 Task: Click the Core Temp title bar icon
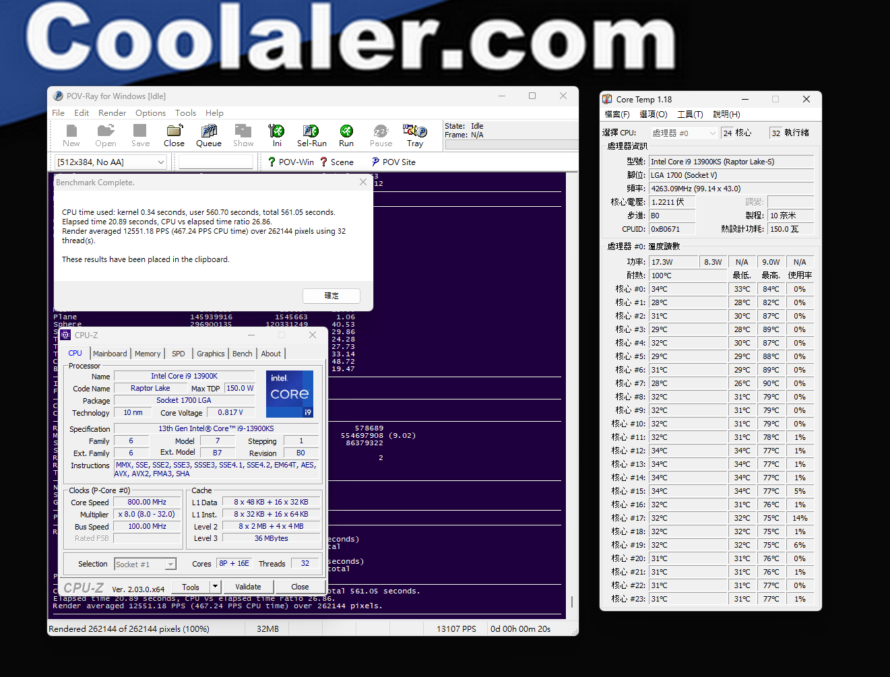(x=607, y=99)
